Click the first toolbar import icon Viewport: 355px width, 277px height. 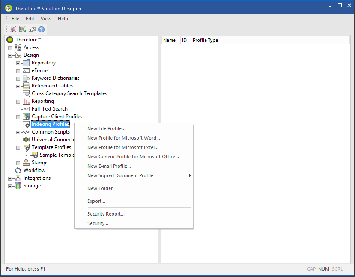[x=13, y=29]
